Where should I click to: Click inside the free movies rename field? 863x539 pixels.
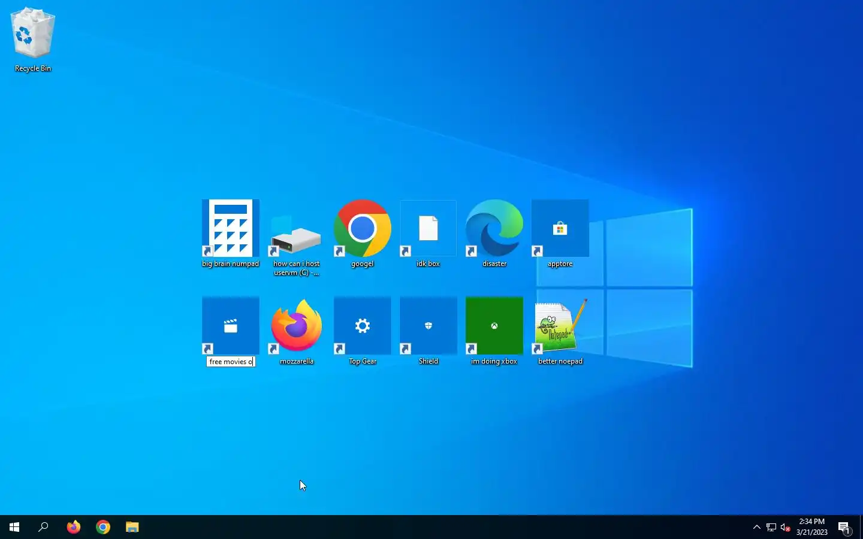231,362
